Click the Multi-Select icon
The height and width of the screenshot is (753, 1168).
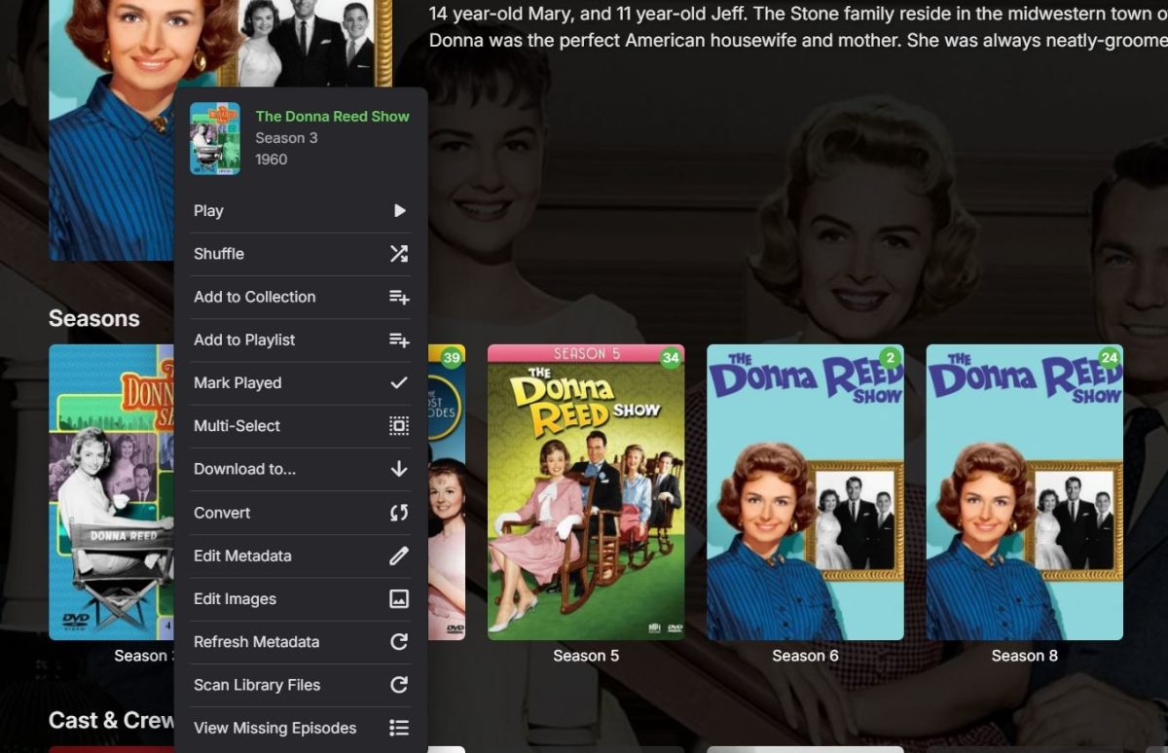[x=399, y=426]
